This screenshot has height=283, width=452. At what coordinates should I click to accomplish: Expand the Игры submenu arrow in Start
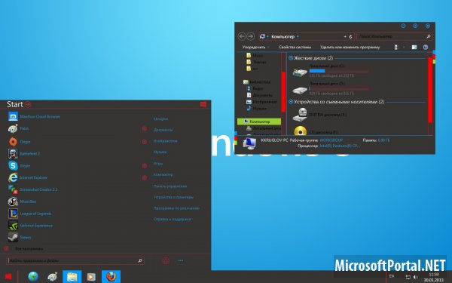145,166
